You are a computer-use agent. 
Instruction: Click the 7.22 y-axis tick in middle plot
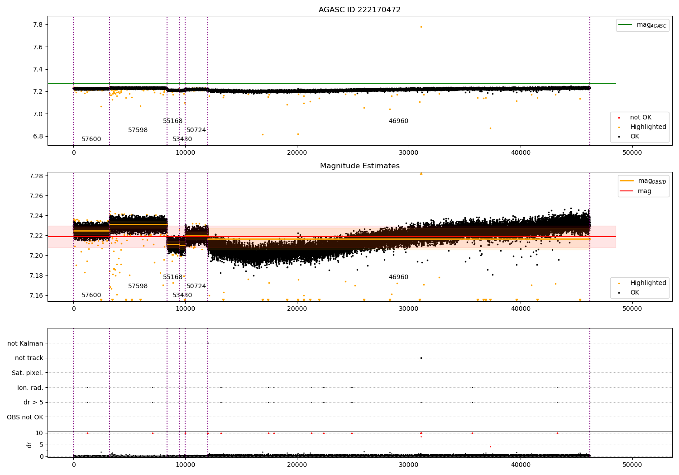point(37,236)
